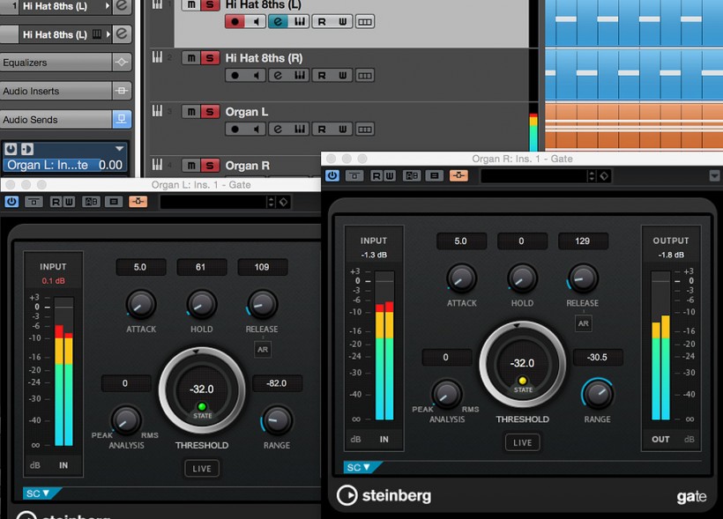Image resolution: width=723 pixels, height=519 pixels.
Task: Click the bypass icon on the Organ L insert slot
Action: 27,149
